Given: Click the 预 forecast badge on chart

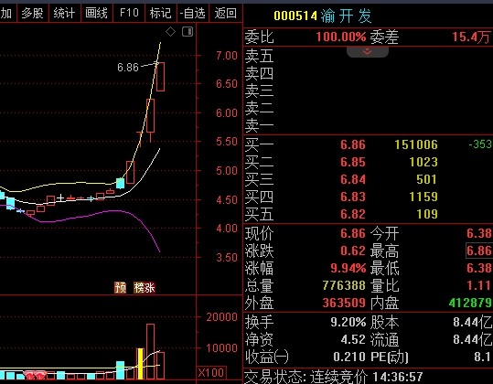Looking at the screenshot, I should pos(120,287).
